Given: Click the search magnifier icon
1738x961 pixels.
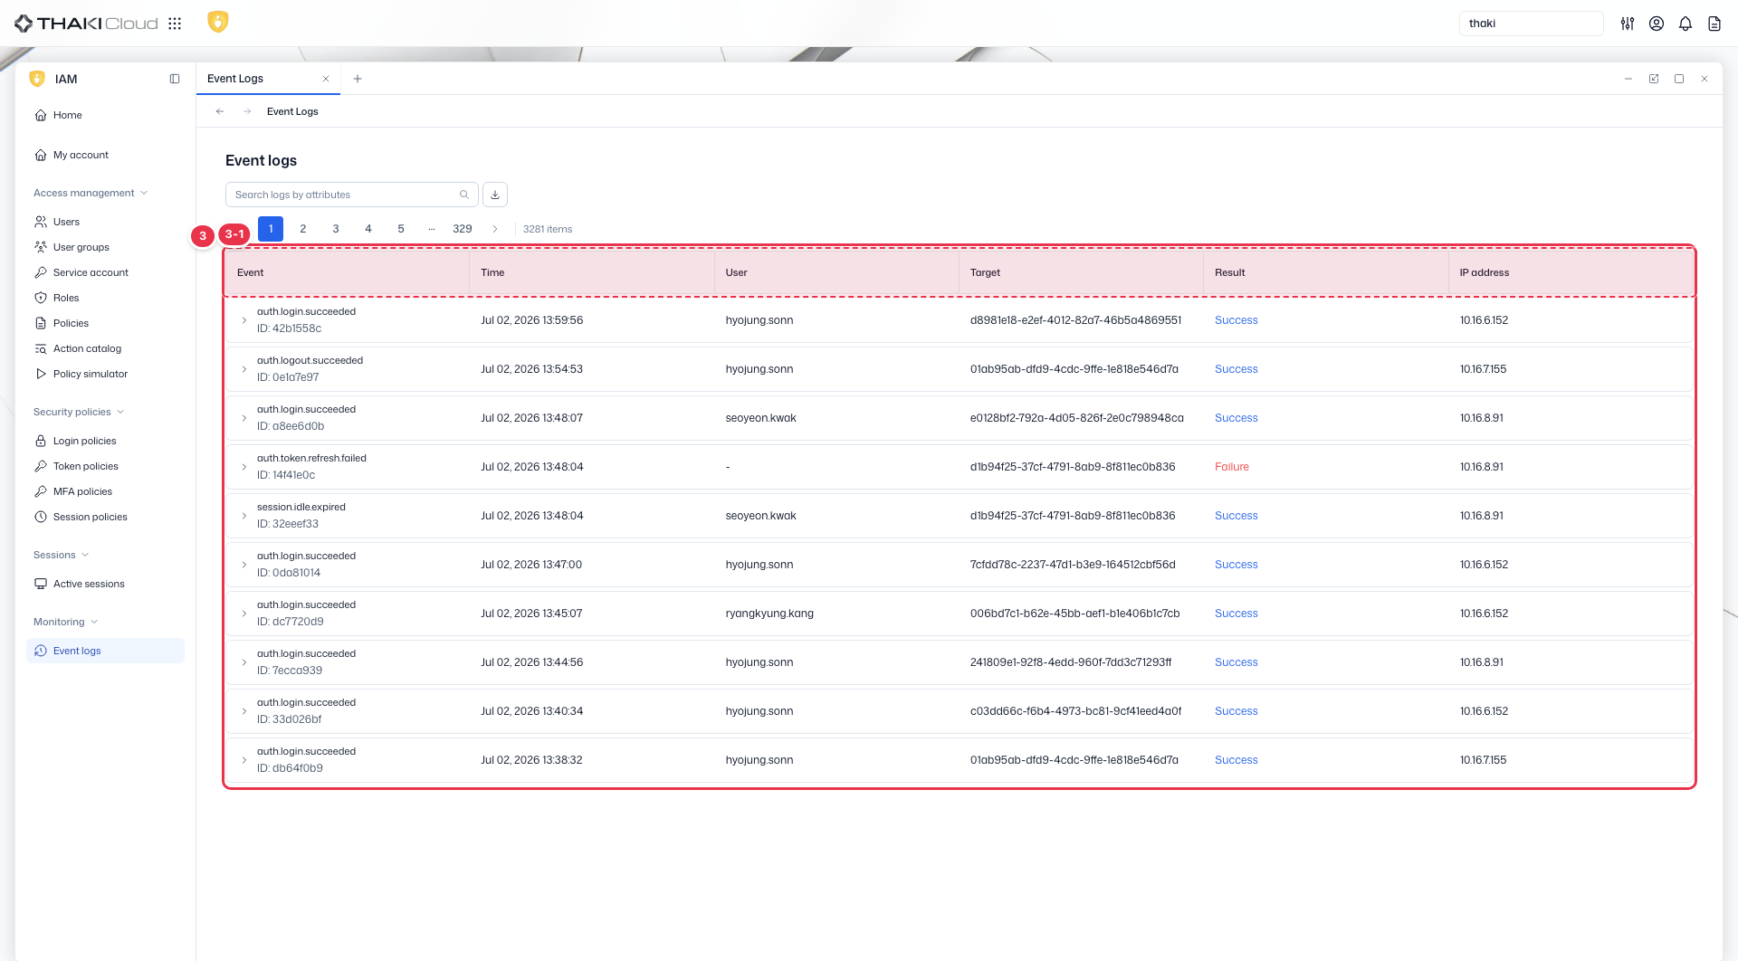Looking at the screenshot, I should (464, 195).
